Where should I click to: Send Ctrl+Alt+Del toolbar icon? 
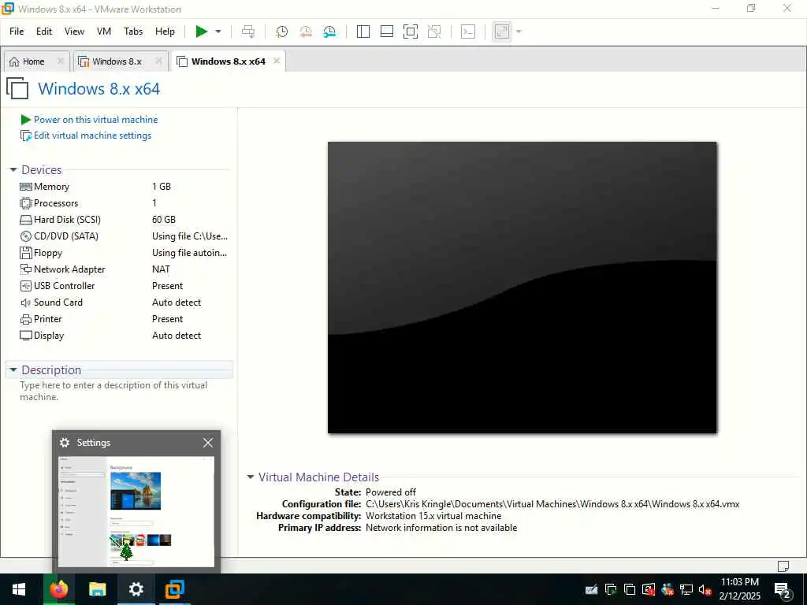pyautogui.click(x=248, y=32)
